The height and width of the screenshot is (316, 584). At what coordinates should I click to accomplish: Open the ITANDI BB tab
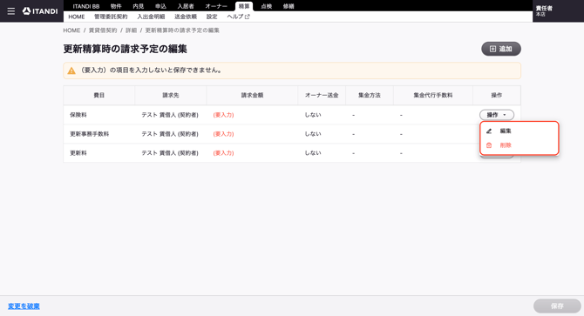click(x=86, y=6)
